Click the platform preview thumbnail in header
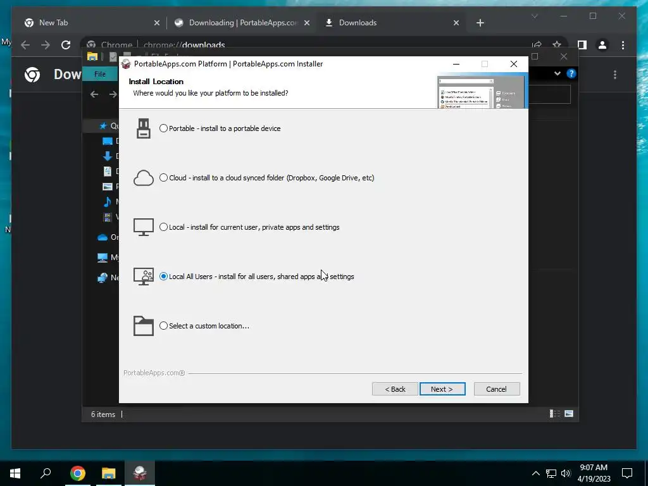 (482, 91)
